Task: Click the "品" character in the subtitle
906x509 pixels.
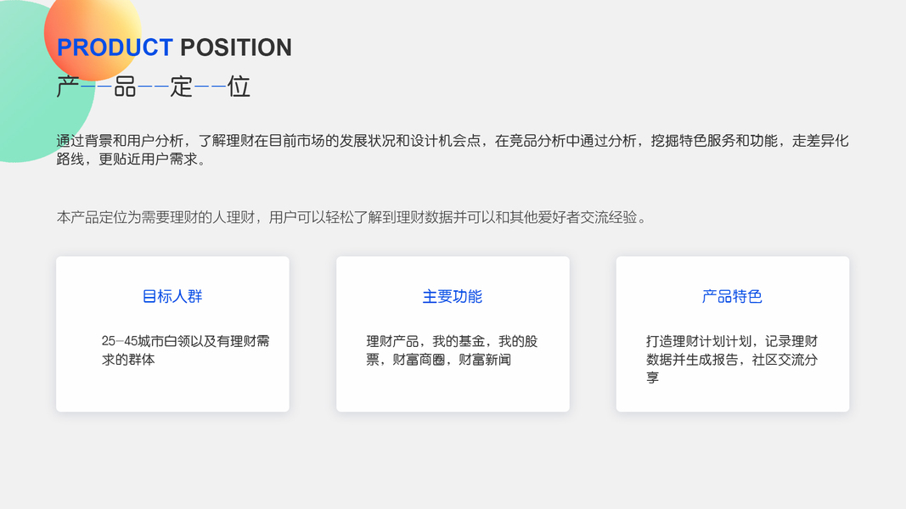Action: [x=125, y=87]
